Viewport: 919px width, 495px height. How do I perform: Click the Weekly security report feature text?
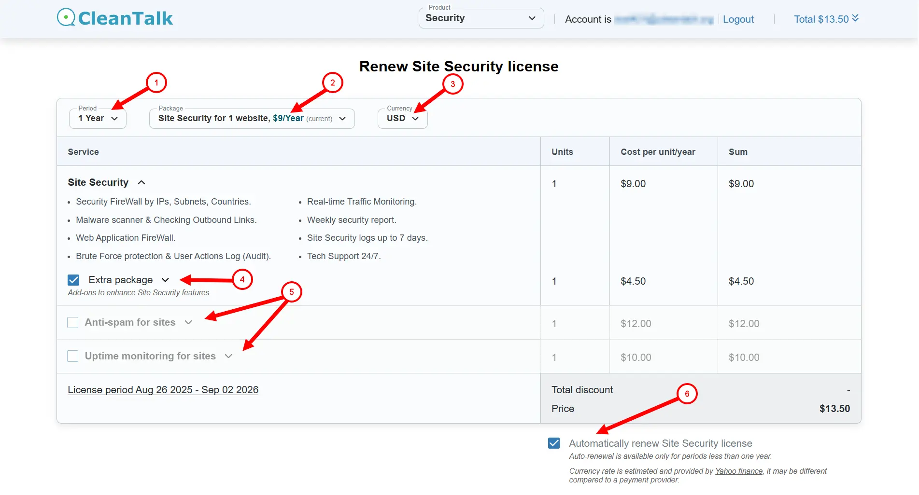[352, 220]
